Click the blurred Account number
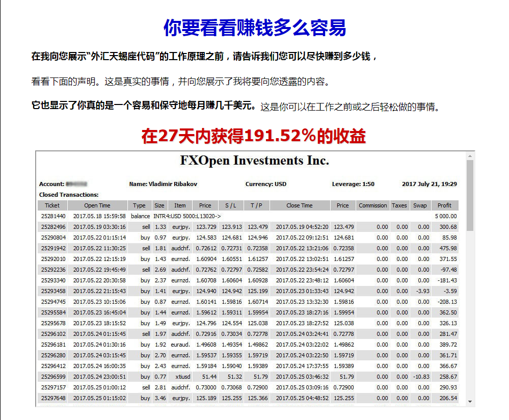Viewport: 509px width, 420px height. tap(76, 184)
